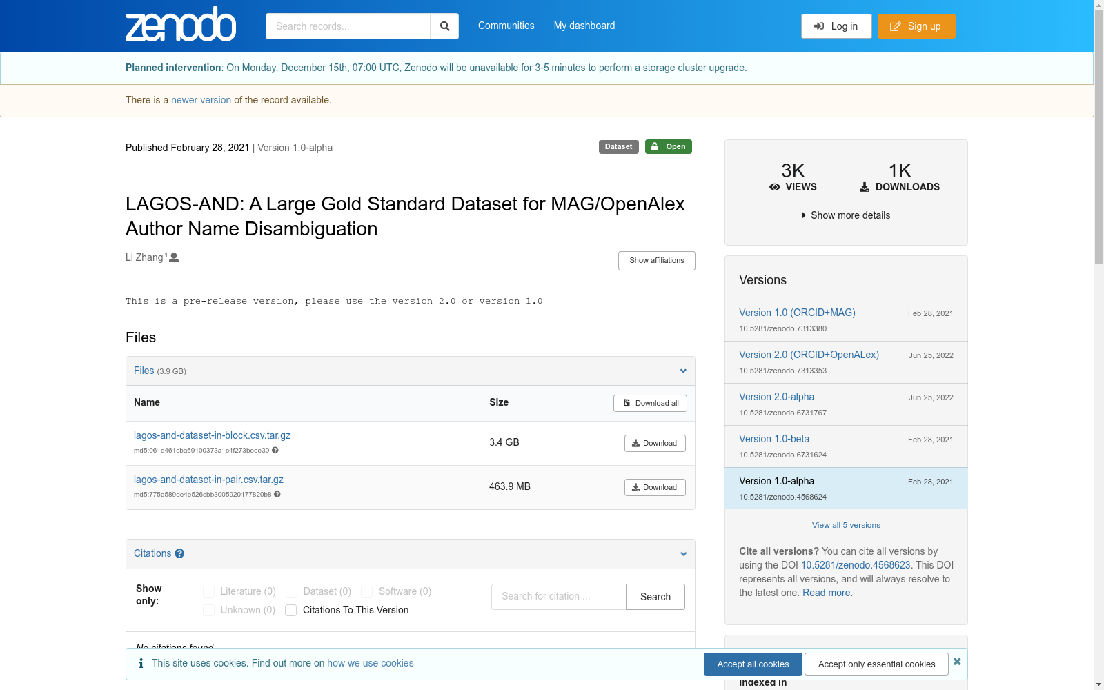Download lagos-and-dataset-in-block.csv.tar.gz
Viewport: 1104px width, 690px height.
coord(655,443)
